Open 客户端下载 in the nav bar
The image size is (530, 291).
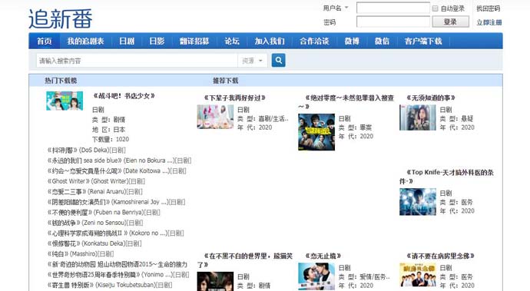click(x=423, y=41)
